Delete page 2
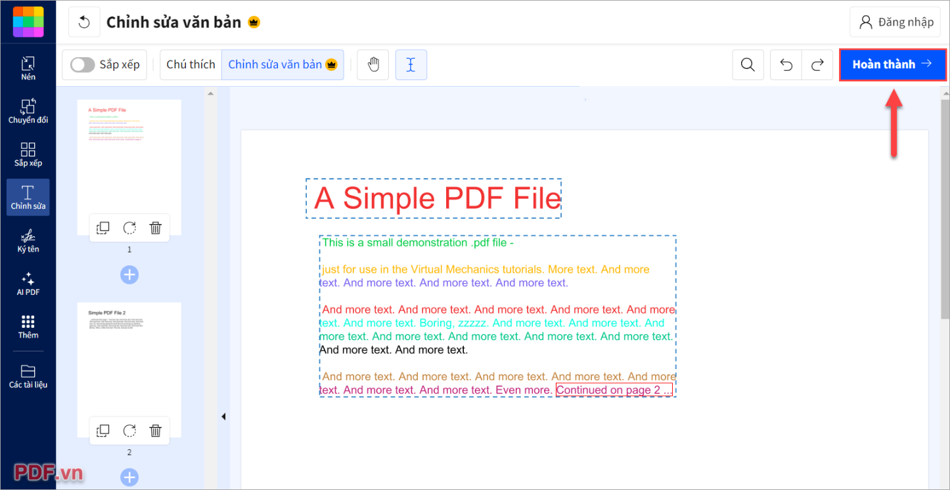Viewport: 950px width, 490px height. 156,431
